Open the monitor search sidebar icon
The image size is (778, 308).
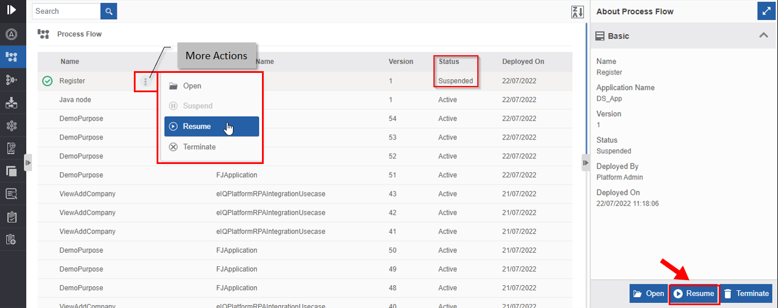pyautogui.click(x=11, y=194)
